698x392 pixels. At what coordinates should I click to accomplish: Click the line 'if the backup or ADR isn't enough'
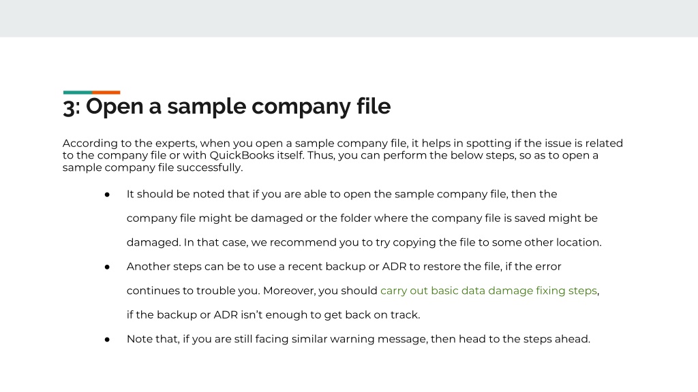[x=273, y=314]
